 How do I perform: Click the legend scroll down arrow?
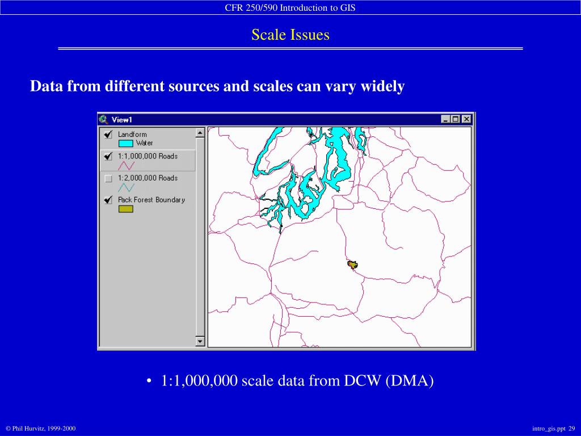click(x=200, y=341)
